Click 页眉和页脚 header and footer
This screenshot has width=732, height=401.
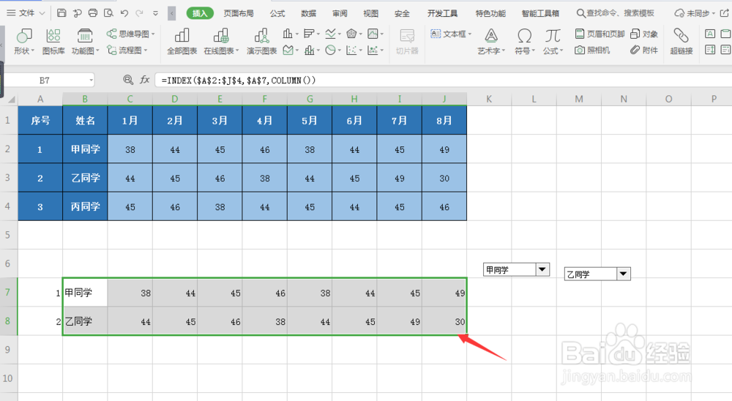(x=600, y=34)
